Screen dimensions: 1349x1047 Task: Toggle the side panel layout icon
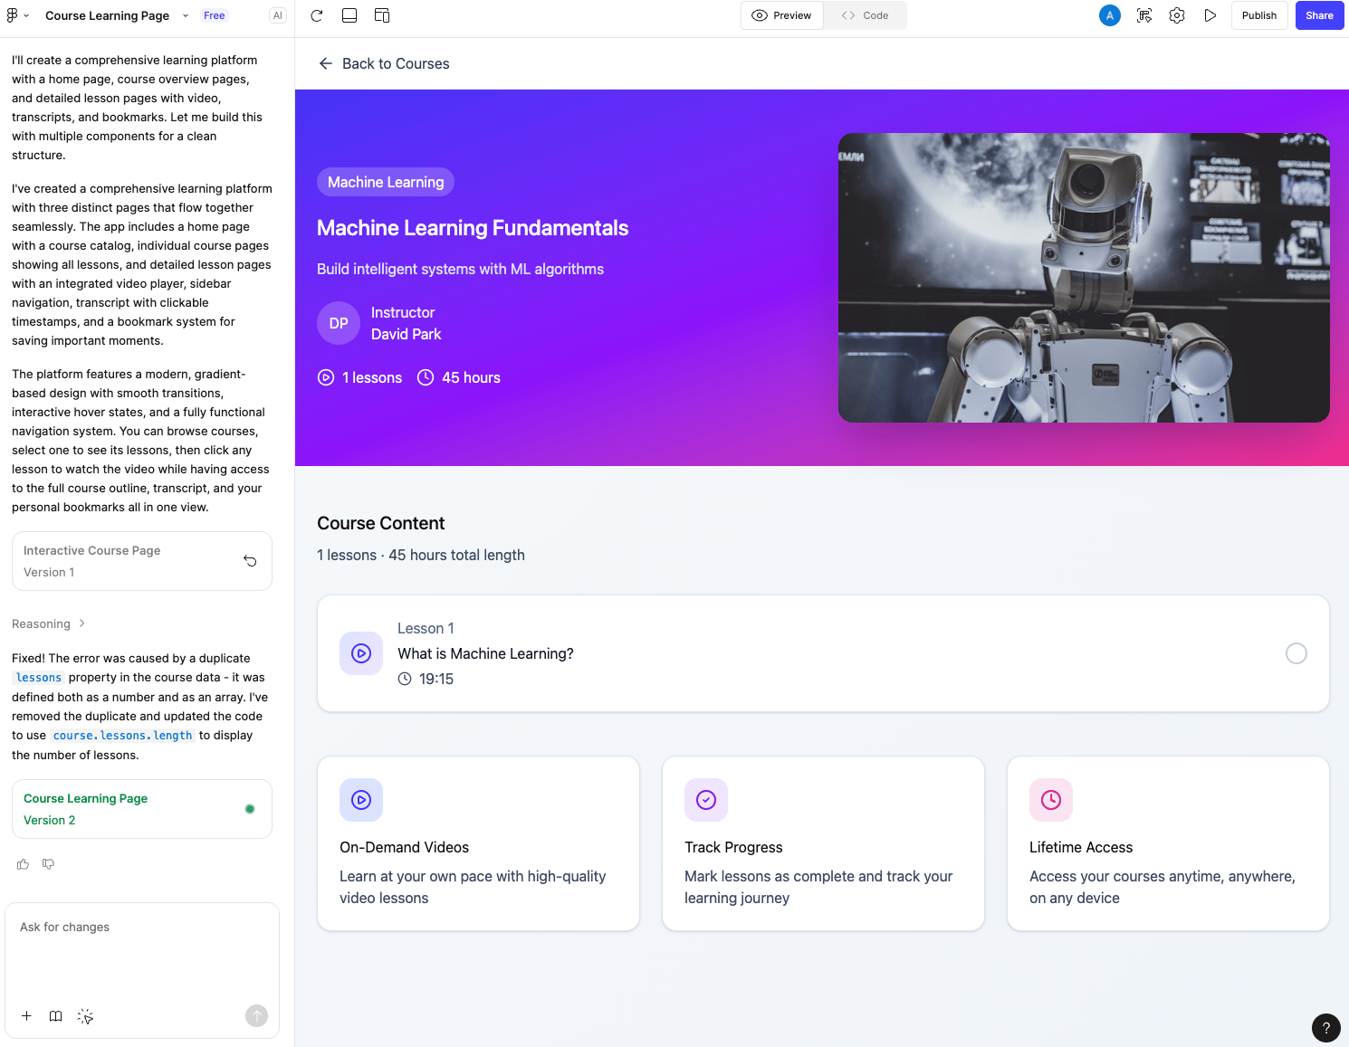pyautogui.click(x=382, y=15)
